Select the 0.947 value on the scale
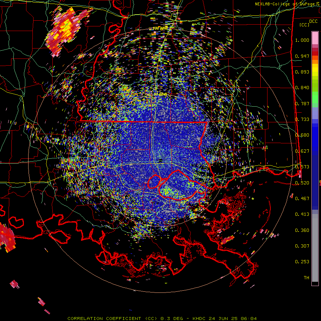This screenshot has width=321, height=321. (x=302, y=56)
